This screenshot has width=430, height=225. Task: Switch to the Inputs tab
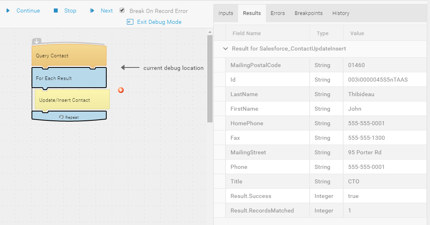pos(226,13)
